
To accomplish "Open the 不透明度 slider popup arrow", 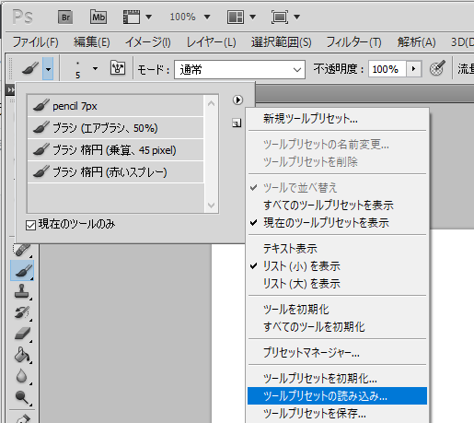I will point(413,68).
